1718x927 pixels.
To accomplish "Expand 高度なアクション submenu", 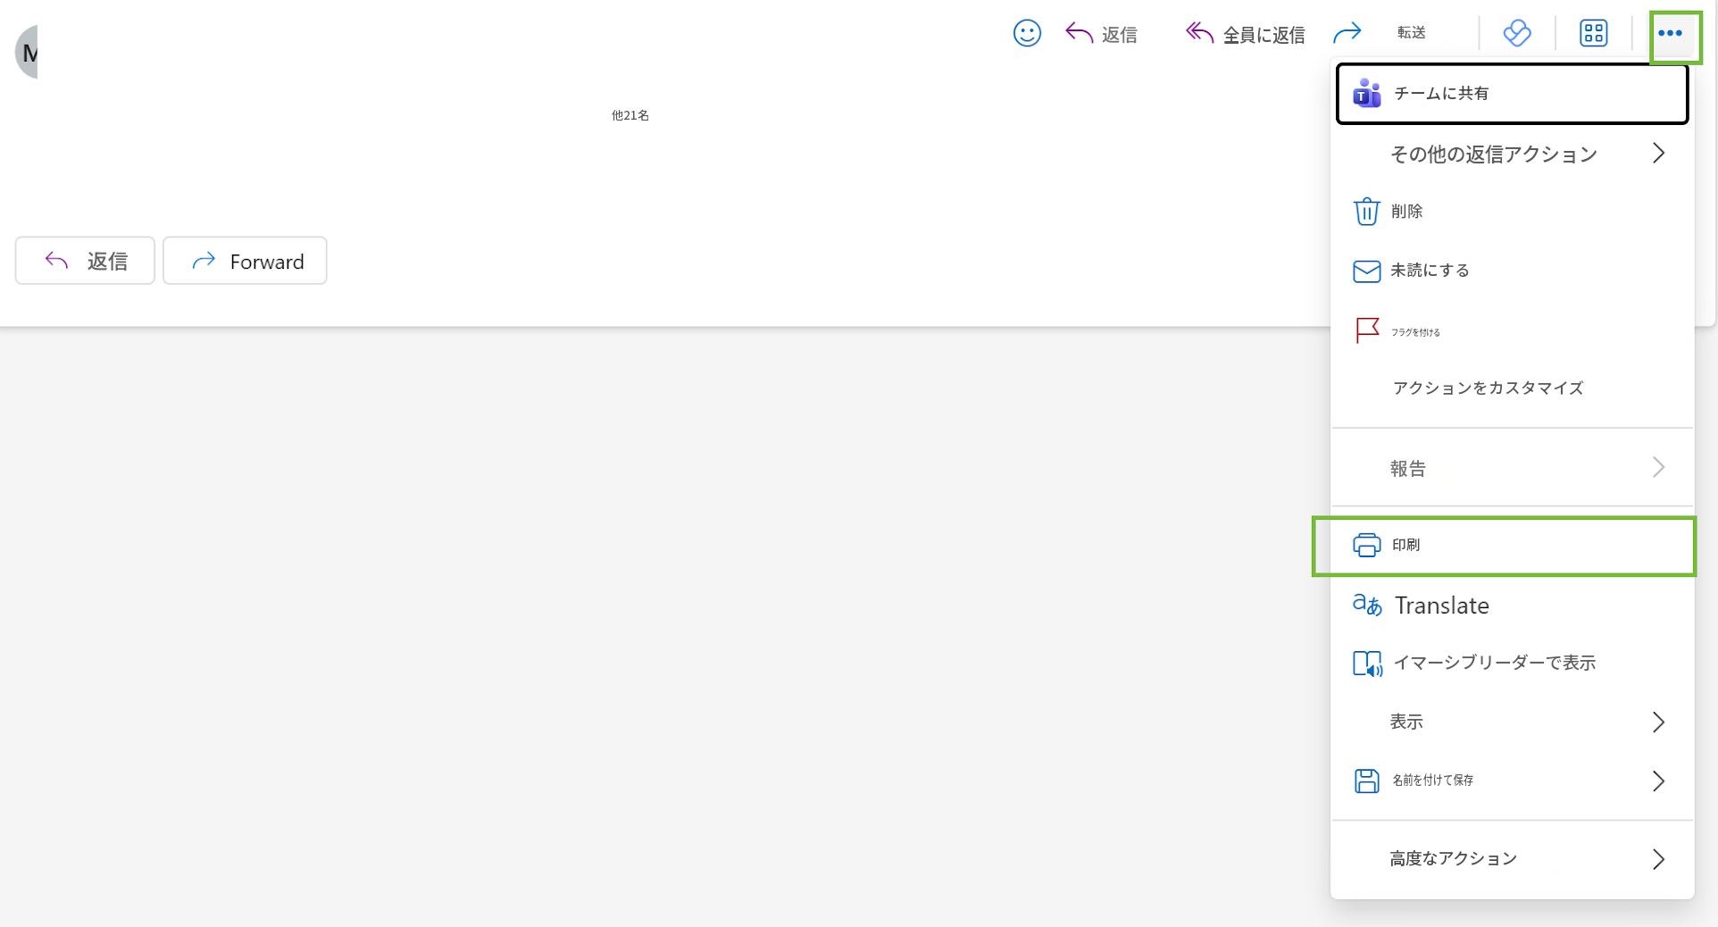I will (1512, 859).
